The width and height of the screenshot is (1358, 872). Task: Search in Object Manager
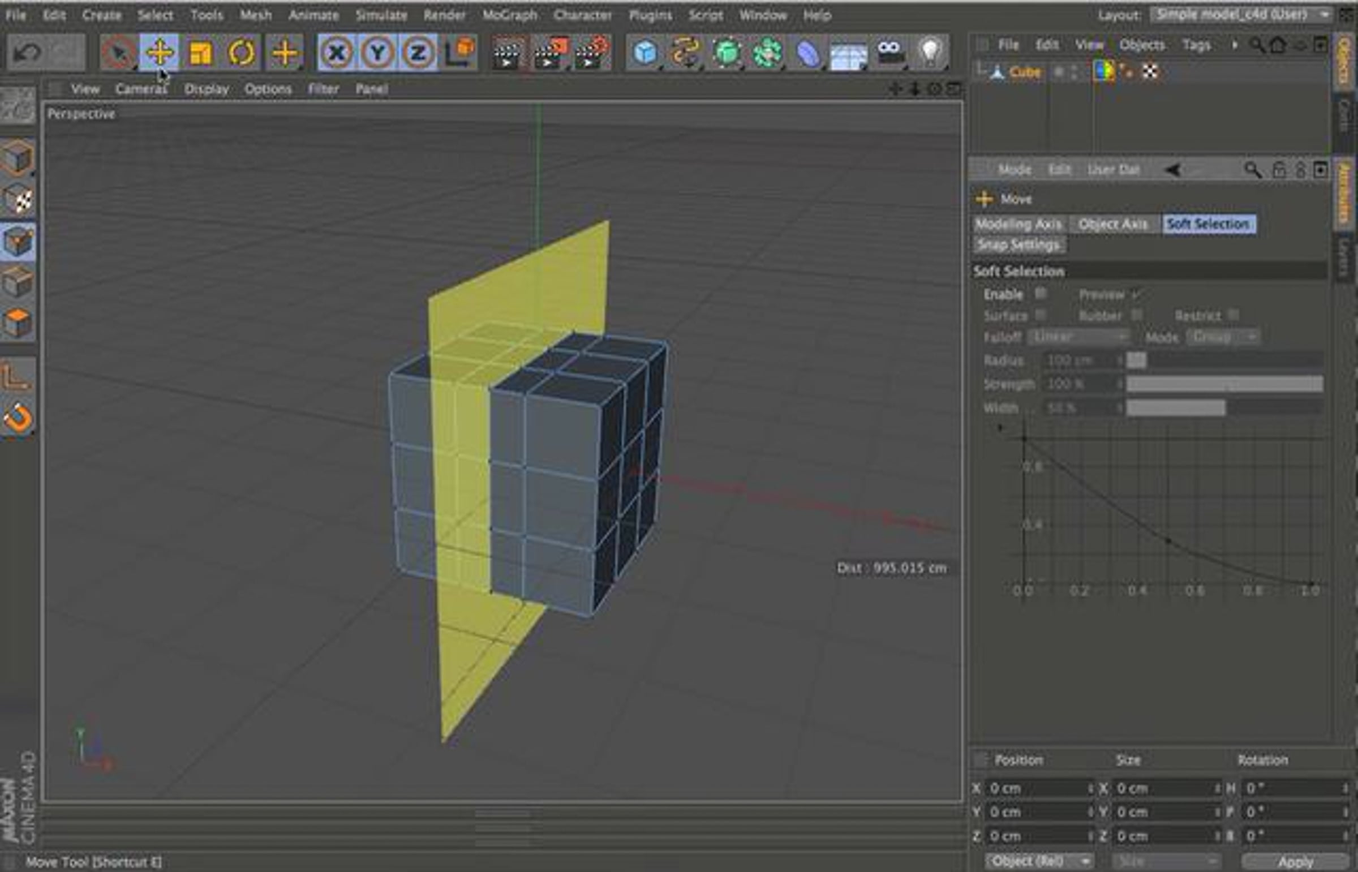click(x=1257, y=45)
